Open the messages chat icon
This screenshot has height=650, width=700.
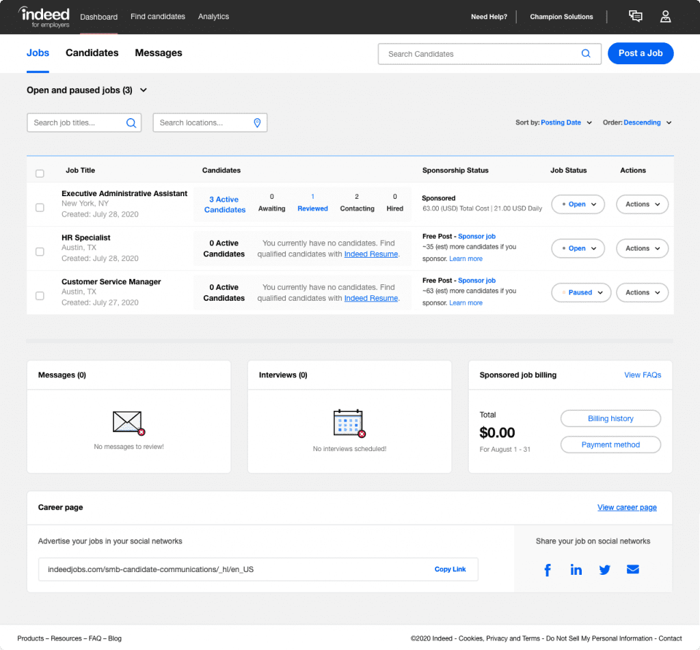[x=635, y=16]
